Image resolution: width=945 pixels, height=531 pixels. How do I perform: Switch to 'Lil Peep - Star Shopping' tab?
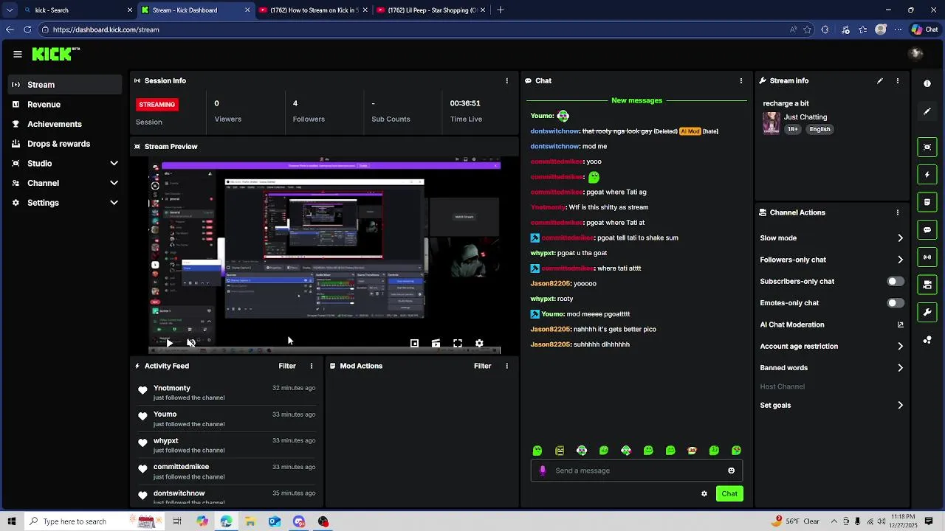(x=430, y=10)
